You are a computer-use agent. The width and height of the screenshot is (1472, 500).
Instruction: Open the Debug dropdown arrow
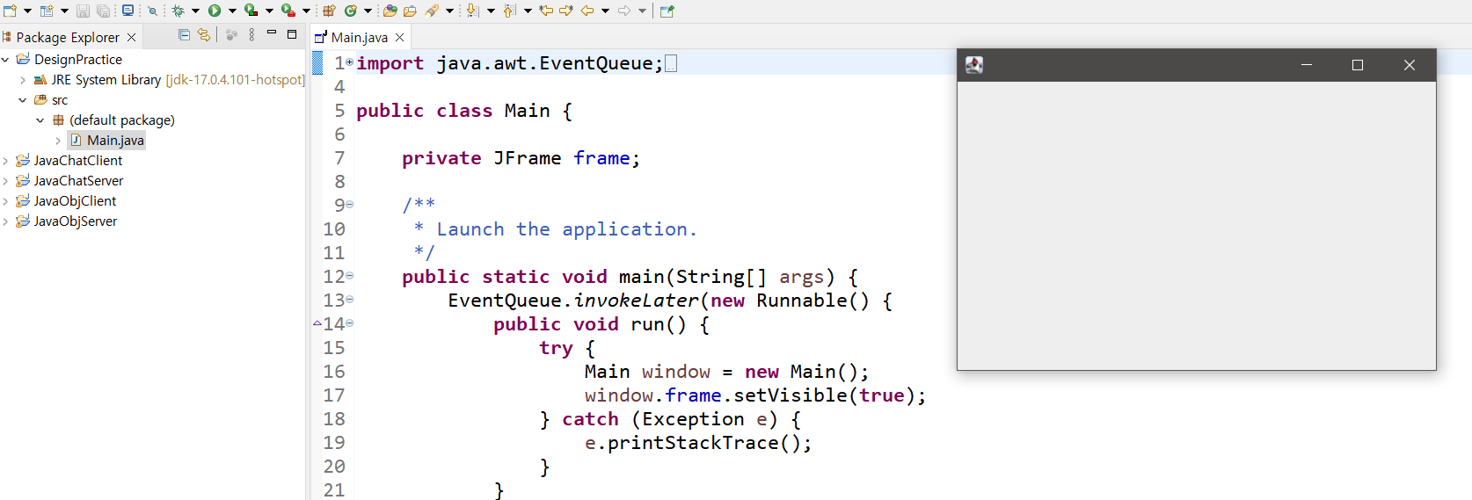coord(195,11)
